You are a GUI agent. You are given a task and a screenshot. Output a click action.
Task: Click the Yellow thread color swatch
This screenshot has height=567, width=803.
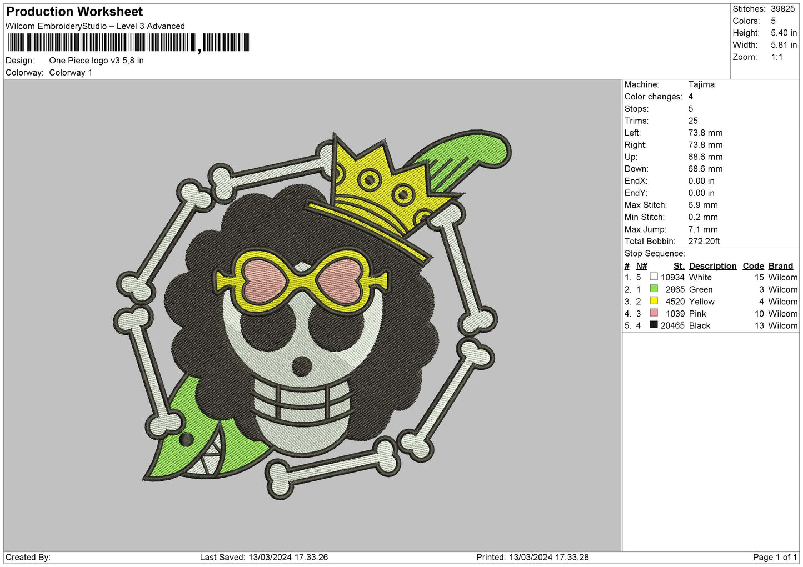pos(654,301)
